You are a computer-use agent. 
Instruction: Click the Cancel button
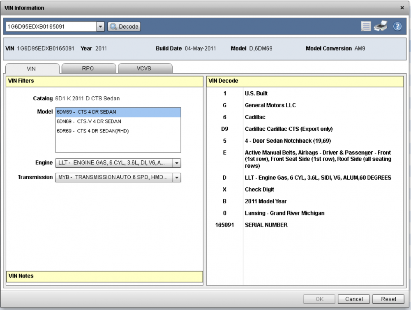pyautogui.click(x=353, y=299)
